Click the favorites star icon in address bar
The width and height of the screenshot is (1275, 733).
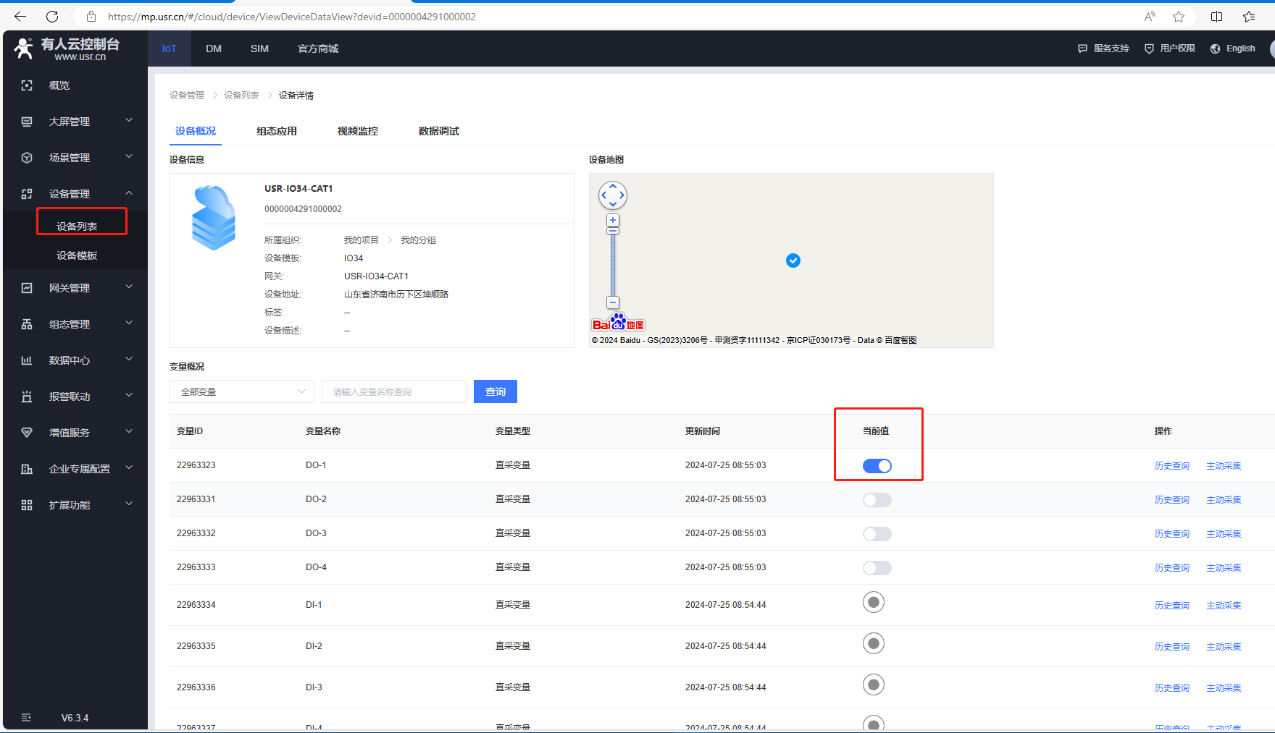click(x=1179, y=17)
